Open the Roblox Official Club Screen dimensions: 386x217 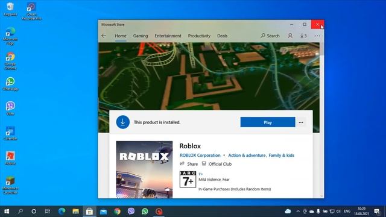[x=217, y=164]
